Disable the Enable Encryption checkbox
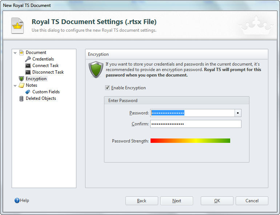280x215 pixels. (107, 88)
